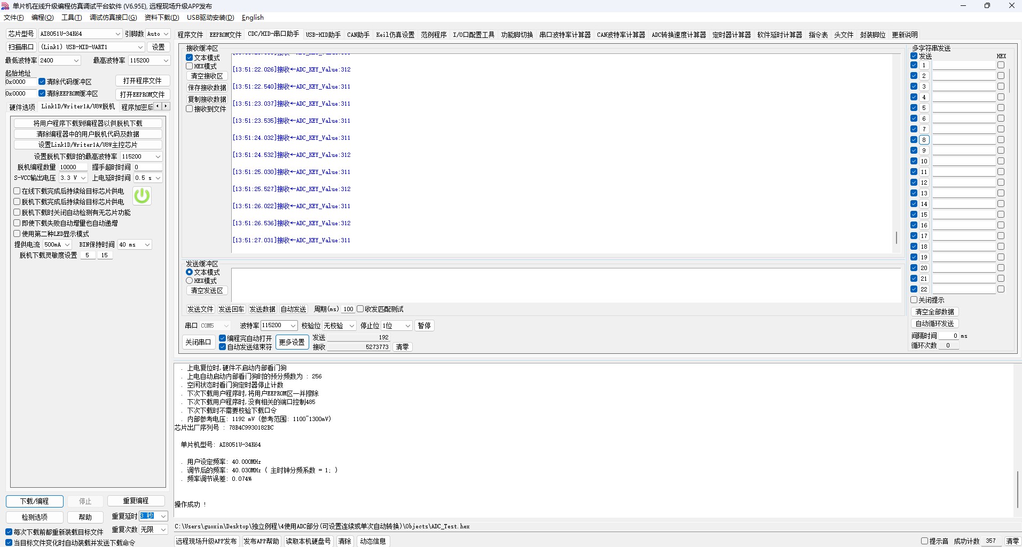Click the 下载/编程 button
Screen dimensions: 1022x547
[35, 501]
